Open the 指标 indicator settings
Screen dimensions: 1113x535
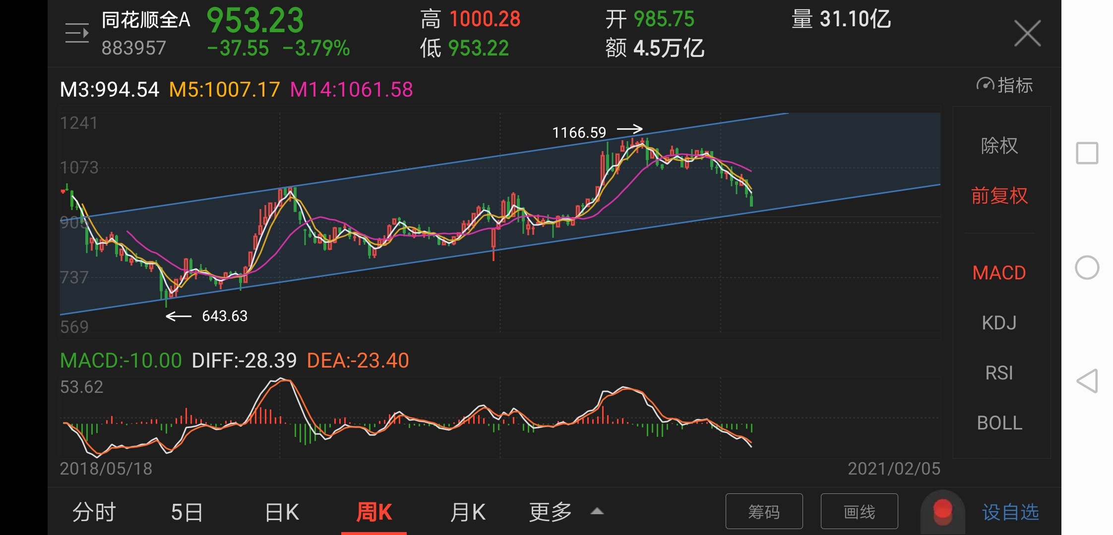(x=1005, y=85)
